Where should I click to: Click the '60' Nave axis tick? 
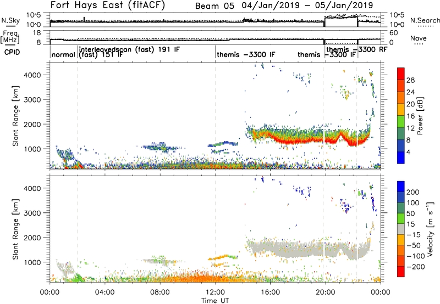[x=394, y=33]
